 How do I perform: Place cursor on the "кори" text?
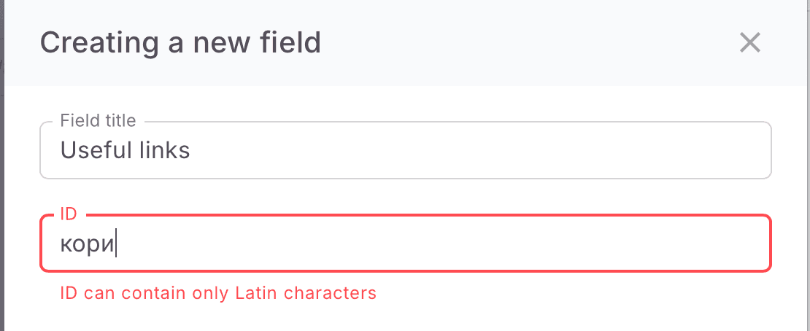[x=88, y=244]
